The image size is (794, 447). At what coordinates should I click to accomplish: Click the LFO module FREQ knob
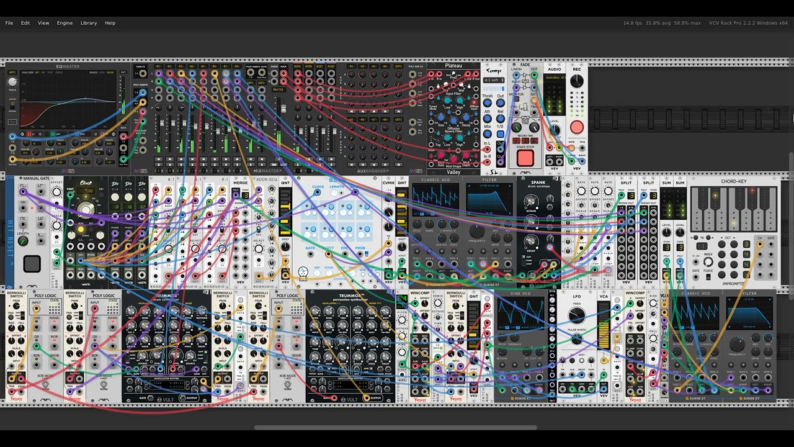[577, 315]
